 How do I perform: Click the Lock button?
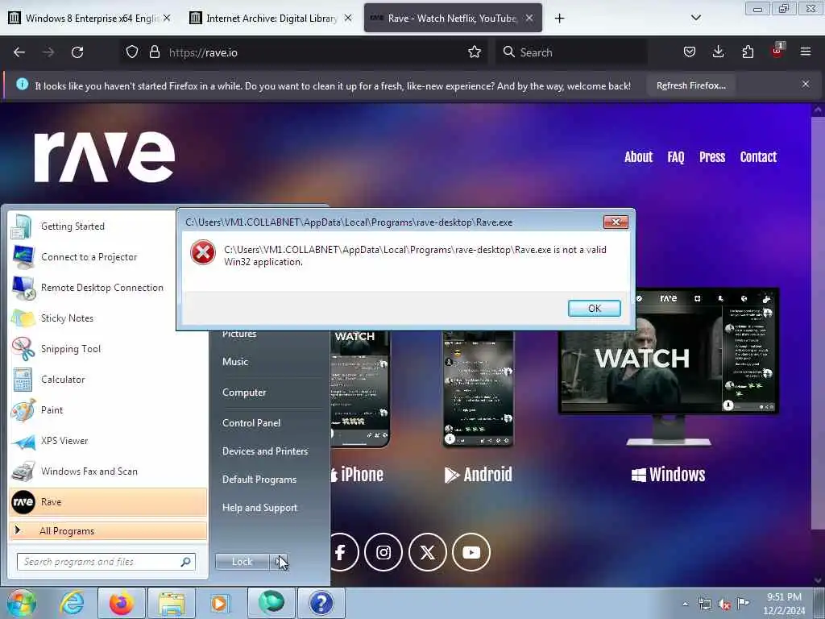(x=242, y=562)
